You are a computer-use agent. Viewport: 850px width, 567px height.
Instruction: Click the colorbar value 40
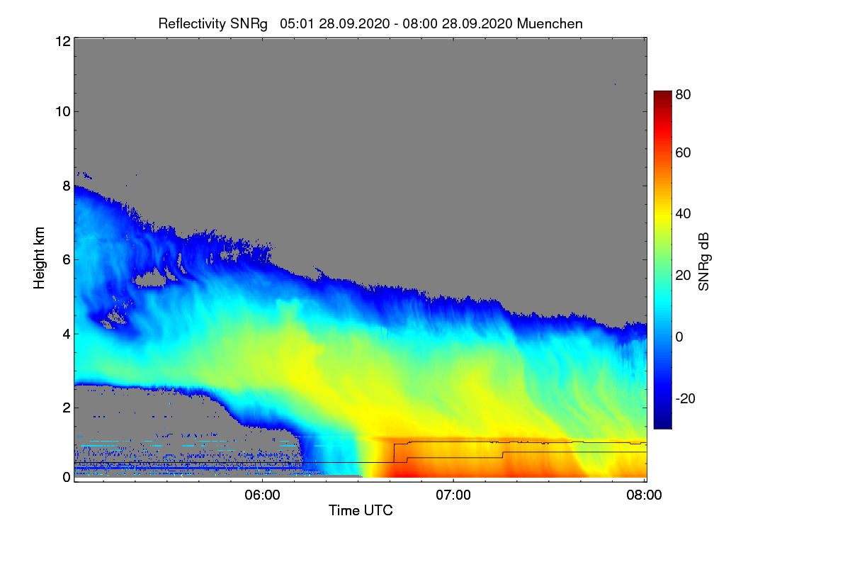(684, 213)
